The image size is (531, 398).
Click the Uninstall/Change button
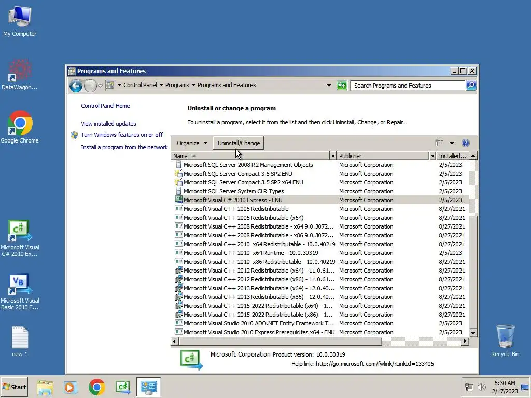(239, 143)
